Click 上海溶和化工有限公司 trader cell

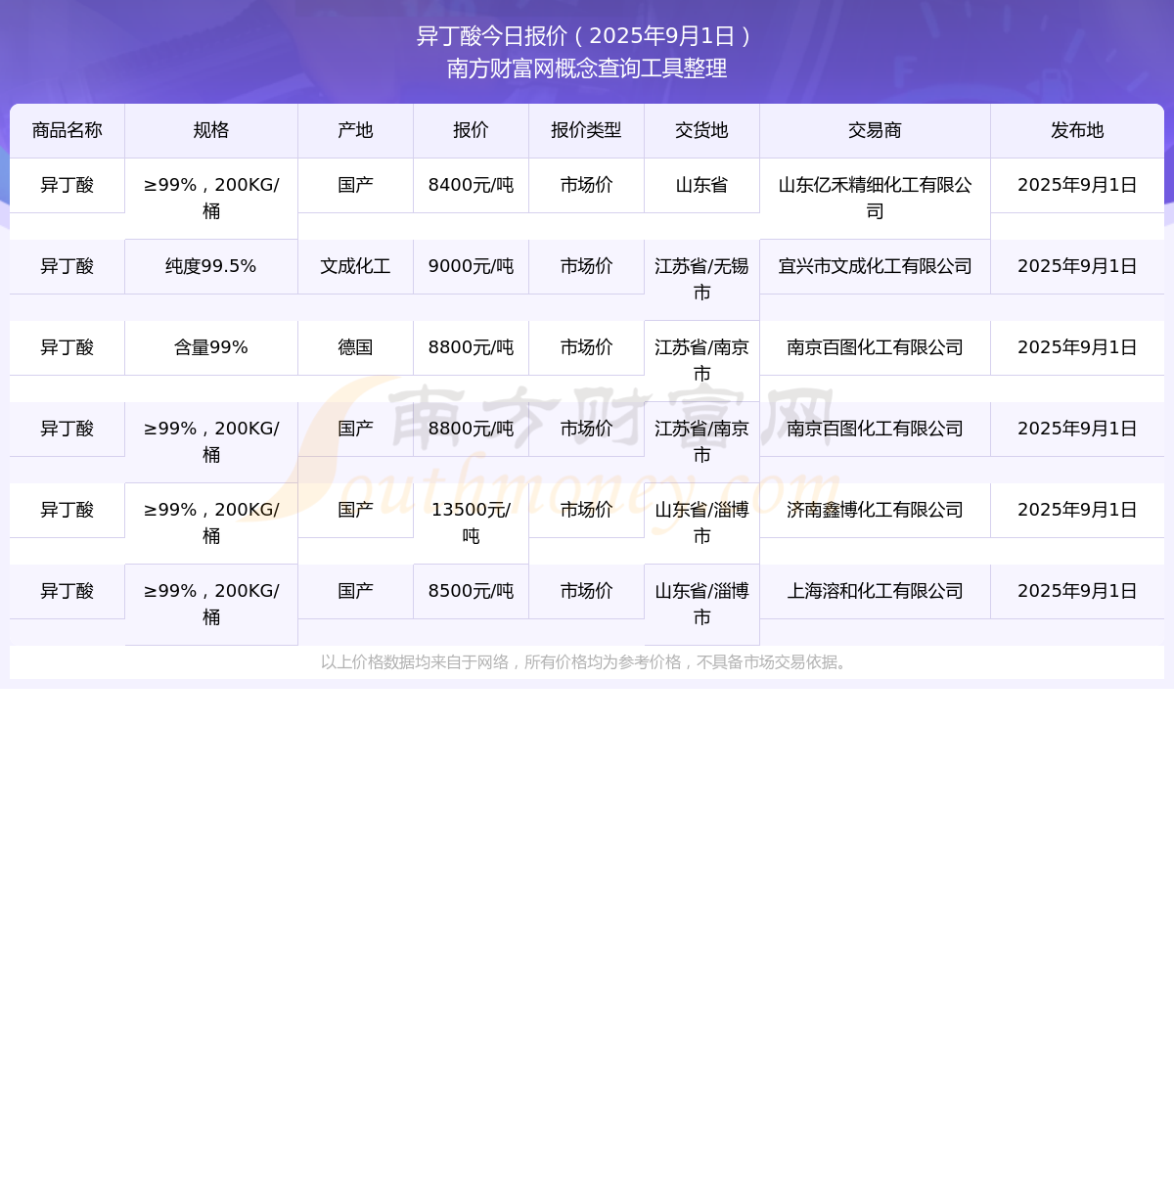click(875, 592)
